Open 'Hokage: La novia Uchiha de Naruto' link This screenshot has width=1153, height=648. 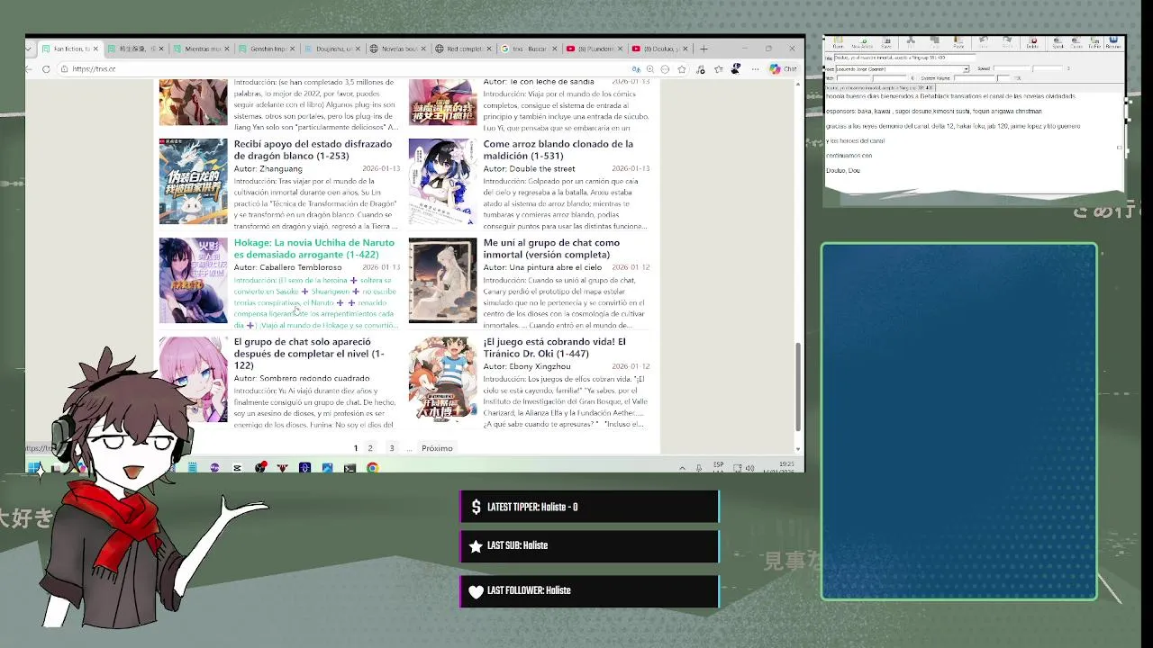(313, 248)
